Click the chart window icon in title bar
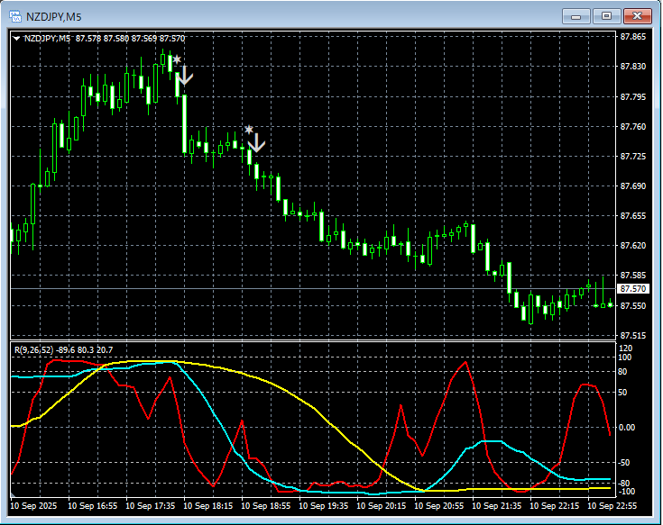The height and width of the screenshot is (525, 663). pos(16,15)
